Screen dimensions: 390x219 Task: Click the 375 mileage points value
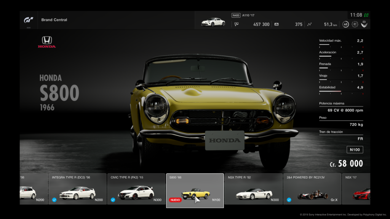pos(299,24)
